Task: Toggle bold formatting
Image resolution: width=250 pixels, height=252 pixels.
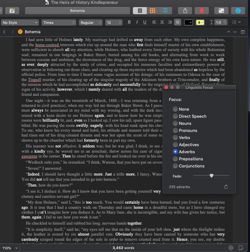Action: (x=129, y=22)
